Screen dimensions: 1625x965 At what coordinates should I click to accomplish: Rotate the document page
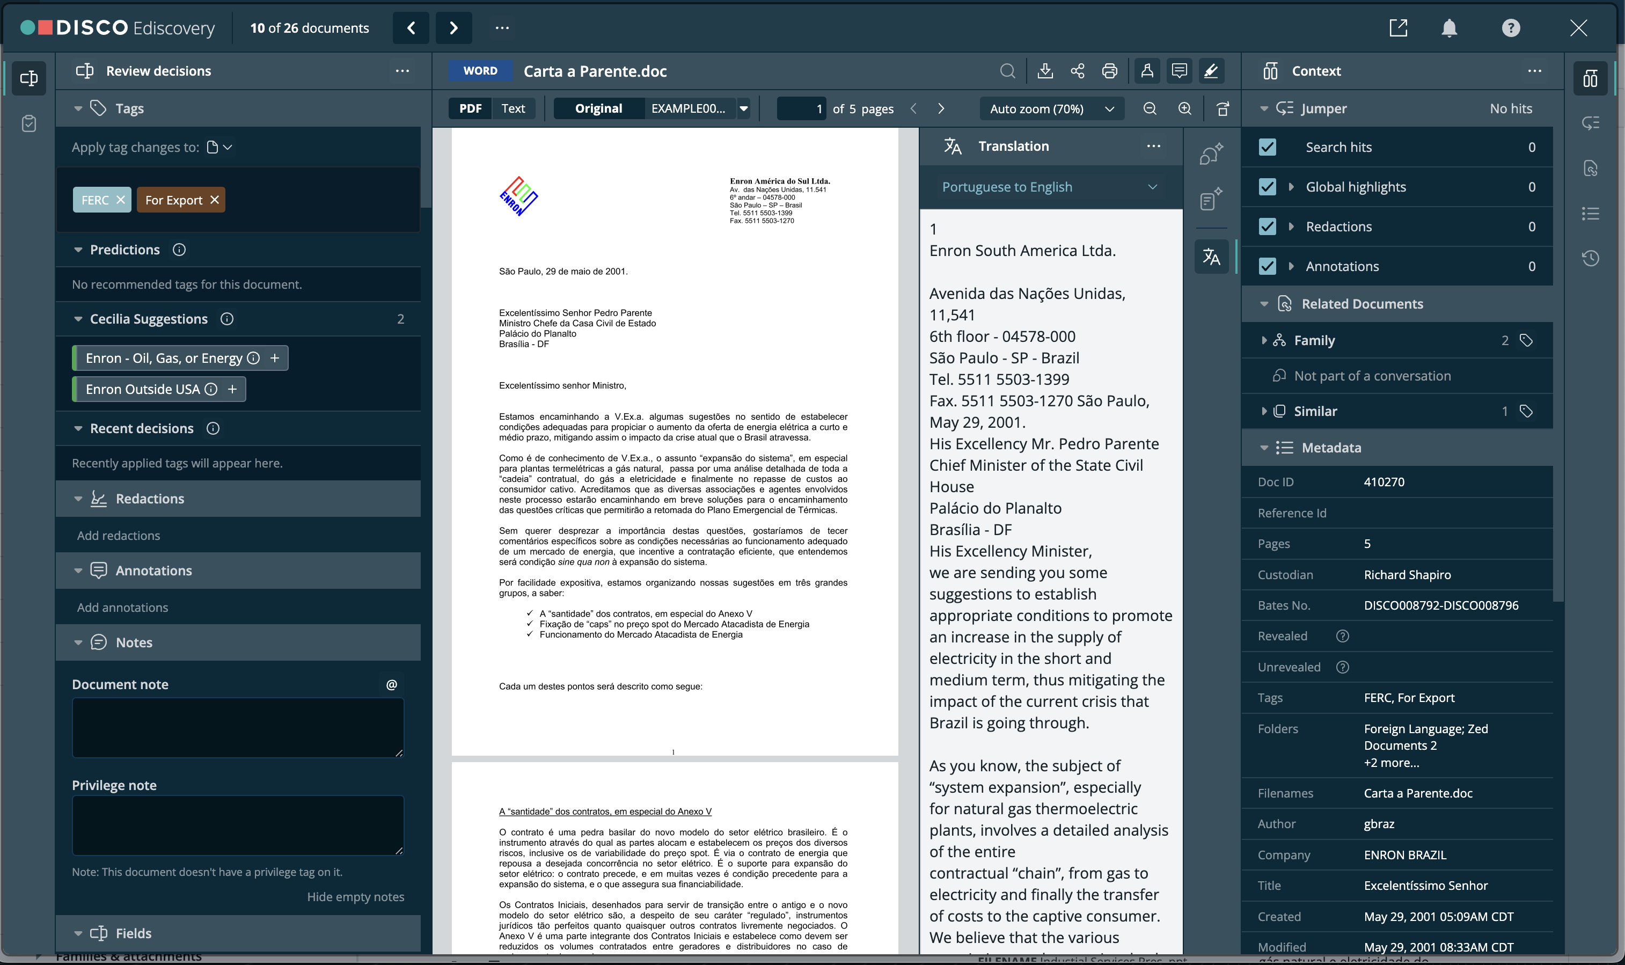coord(1223,108)
